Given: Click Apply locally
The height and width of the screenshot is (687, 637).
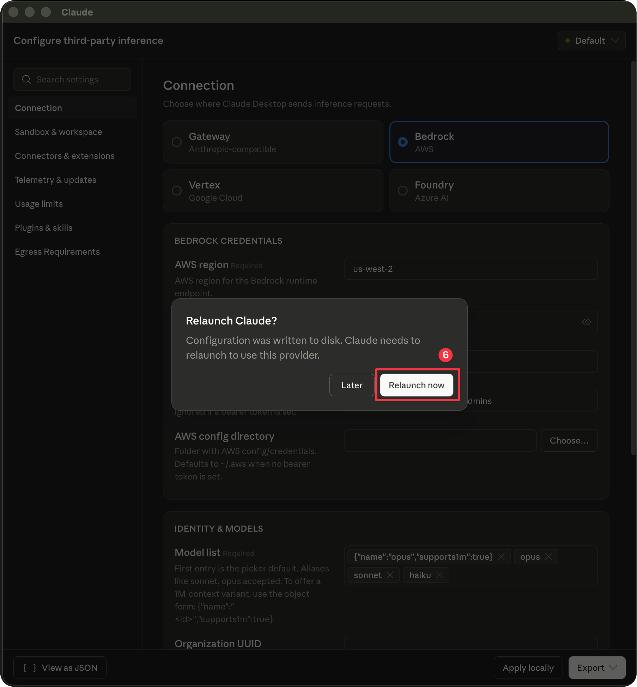Looking at the screenshot, I should [528, 668].
